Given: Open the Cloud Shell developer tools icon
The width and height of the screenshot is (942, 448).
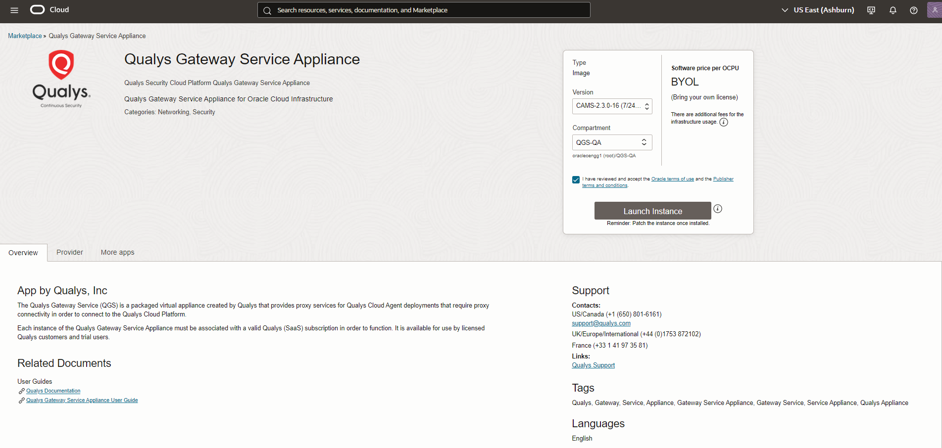Looking at the screenshot, I should point(871,10).
